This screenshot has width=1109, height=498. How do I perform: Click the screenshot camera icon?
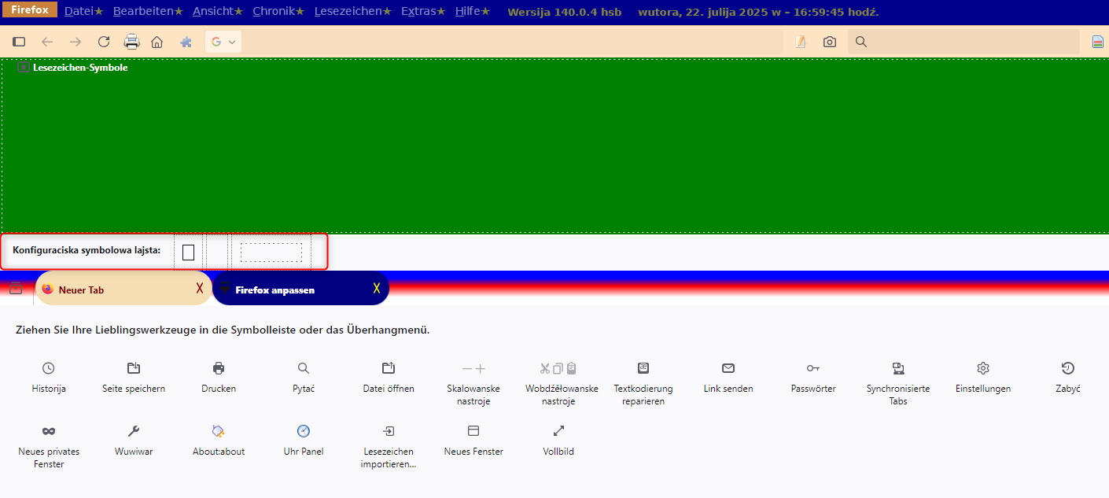coord(830,42)
